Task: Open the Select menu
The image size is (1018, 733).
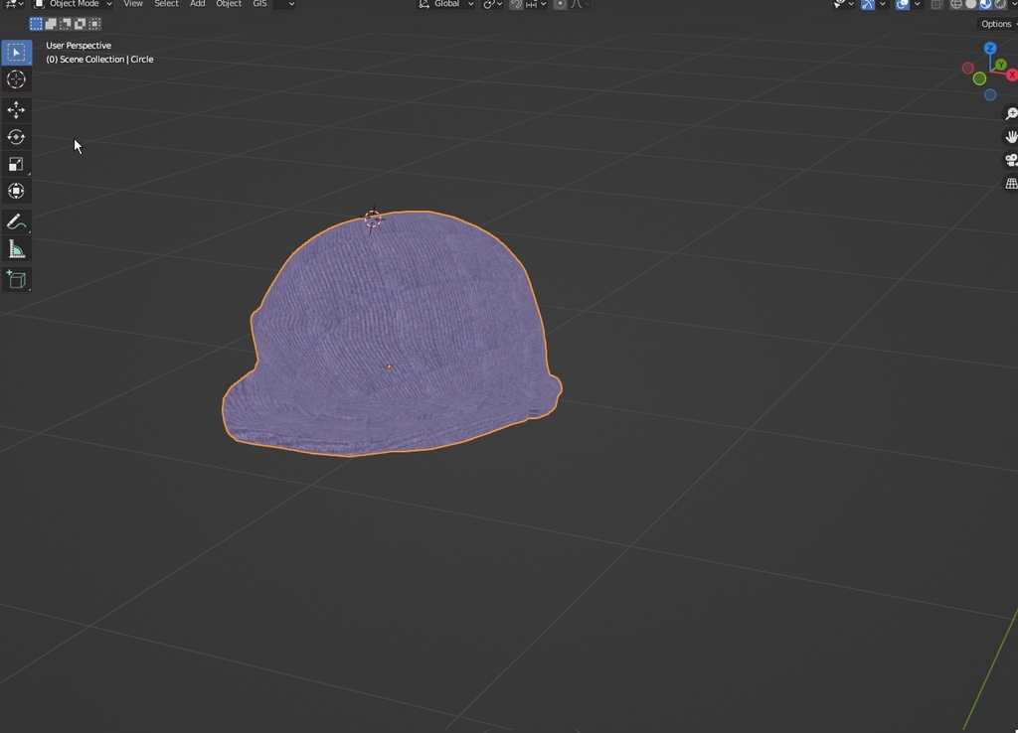Action: point(166,4)
